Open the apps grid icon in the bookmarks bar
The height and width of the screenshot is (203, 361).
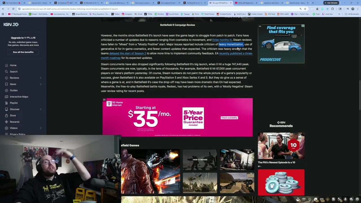click(3, 14)
